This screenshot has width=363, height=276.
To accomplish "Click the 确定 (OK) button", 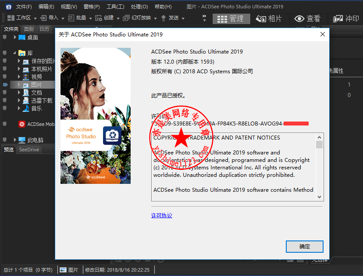I will (304, 246).
